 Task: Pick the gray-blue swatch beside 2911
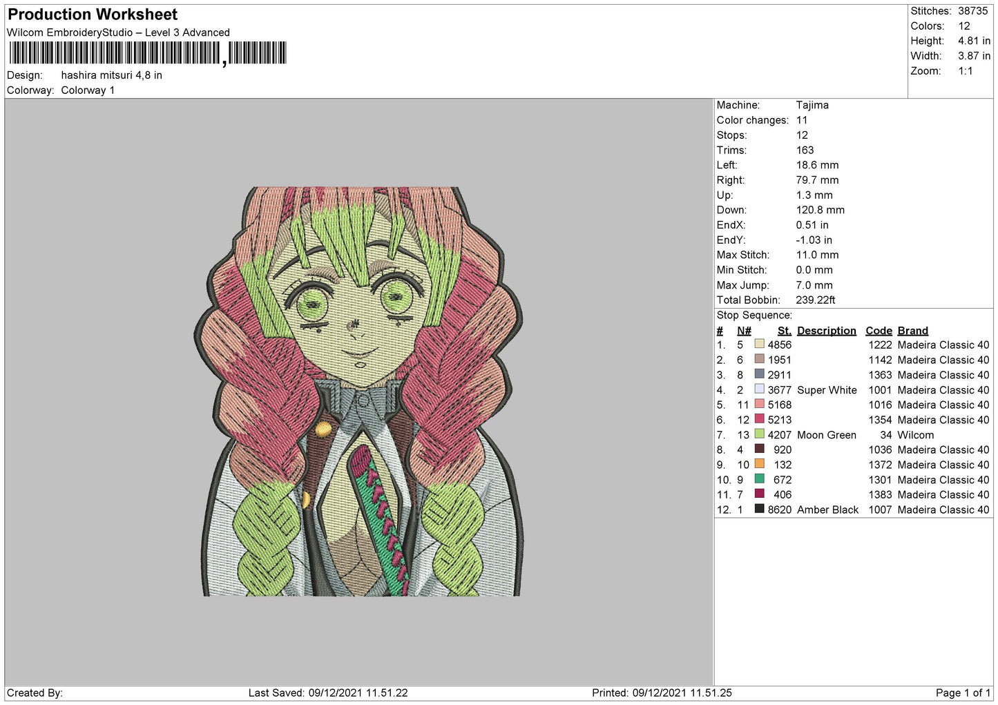tap(760, 374)
